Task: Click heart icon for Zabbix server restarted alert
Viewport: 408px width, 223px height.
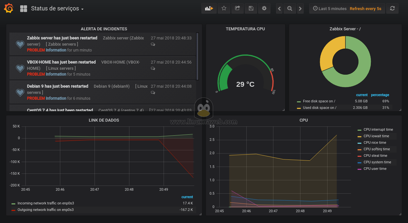Action: click(20, 44)
